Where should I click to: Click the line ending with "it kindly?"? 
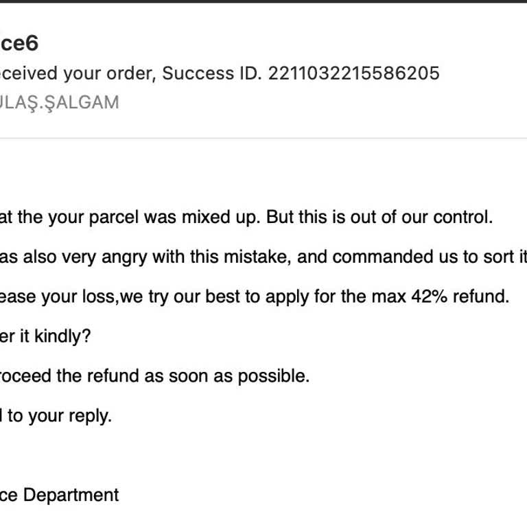[x=45, y=336]
